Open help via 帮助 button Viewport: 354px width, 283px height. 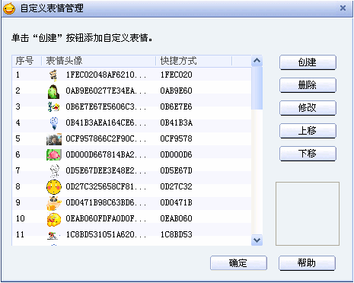(307, 263)
